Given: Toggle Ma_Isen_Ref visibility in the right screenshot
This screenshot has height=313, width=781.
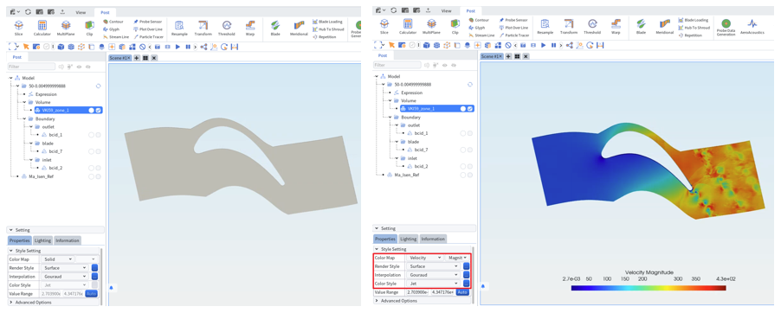Looking at the screenshot, I should click(x=463, y=176).
